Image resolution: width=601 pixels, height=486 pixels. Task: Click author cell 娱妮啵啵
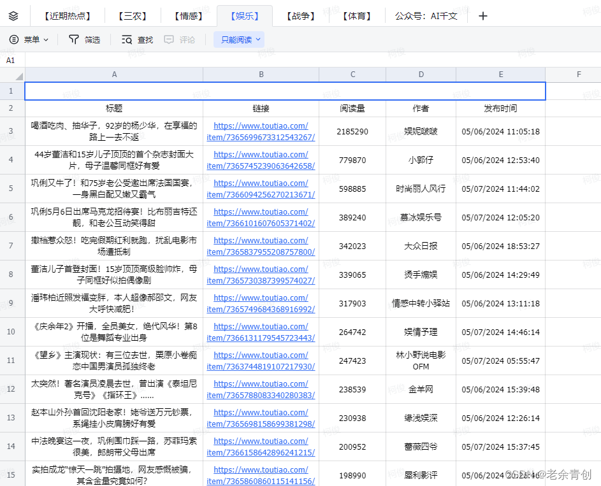pyautogui.click(x=421, y=131)
